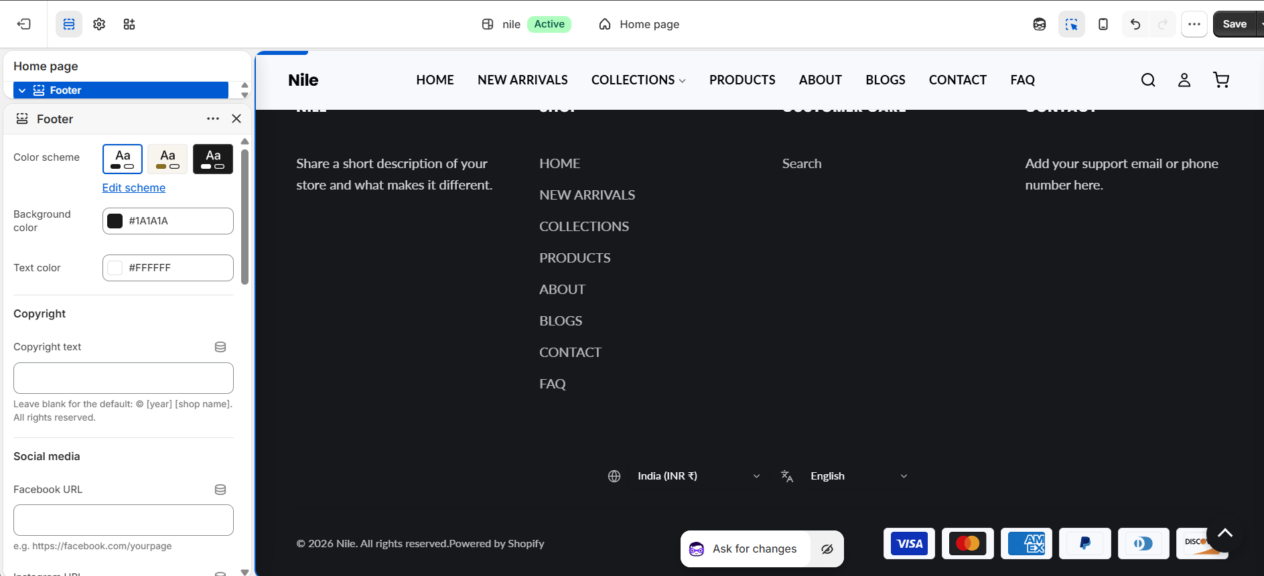
Task: Open ABOUT in preview navigation
Action: [x=821, y=80]
